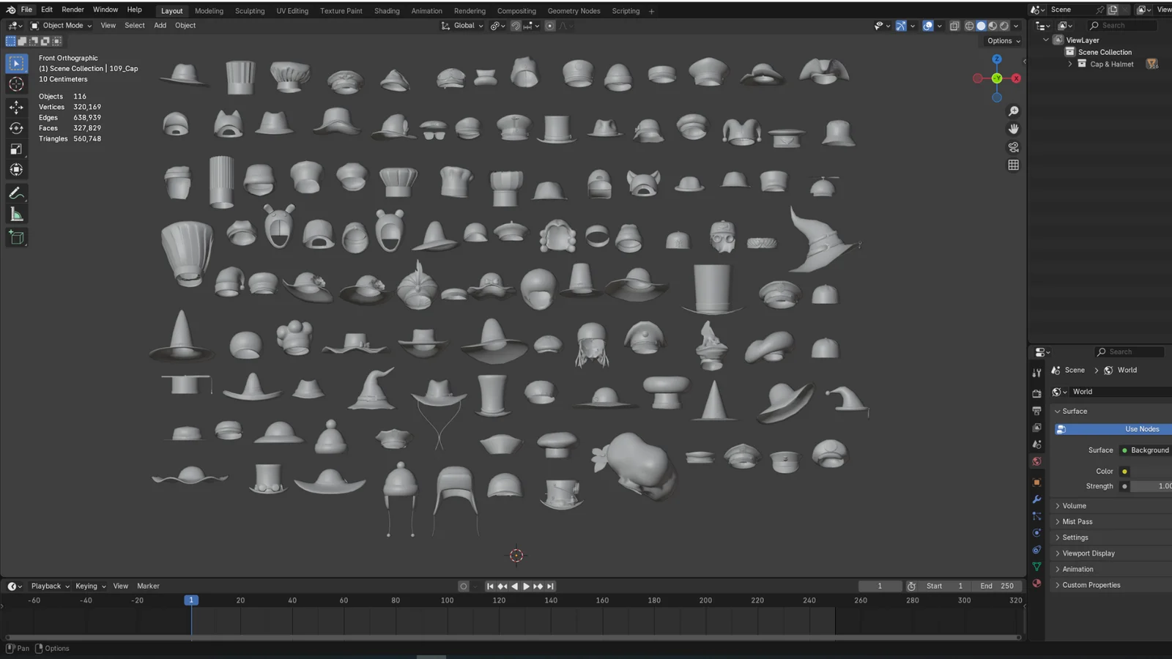Enable rendered viewport shading mode
This screenshot has height=659, width=1172.
click(x=1004, y=26)
